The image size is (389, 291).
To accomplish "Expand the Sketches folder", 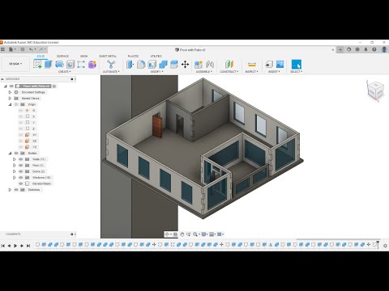I will (10, 190).
